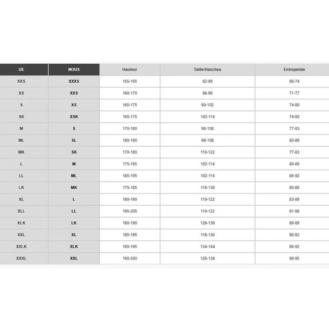
Task: Select inseam value 68-74
Action: coord(294,81)
